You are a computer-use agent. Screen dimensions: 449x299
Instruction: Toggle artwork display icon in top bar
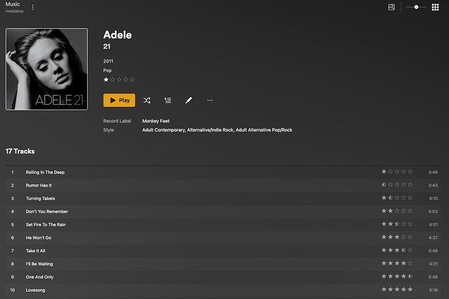(x=391, y=7)
